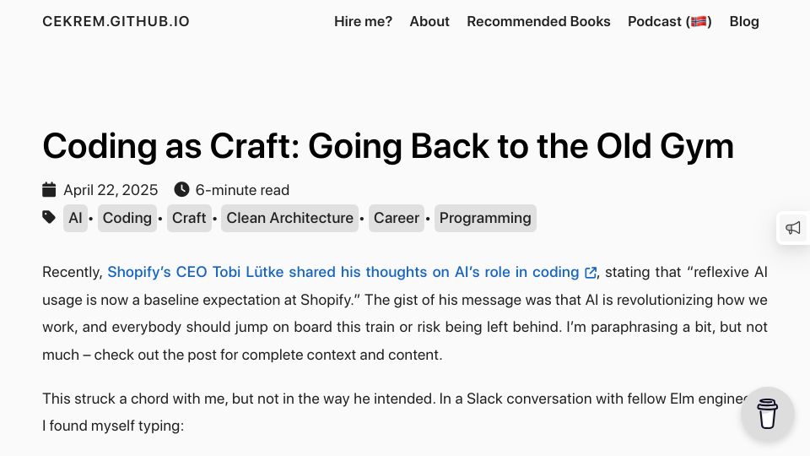Click the megaphone announcement icon

click(x=793, y=228)
